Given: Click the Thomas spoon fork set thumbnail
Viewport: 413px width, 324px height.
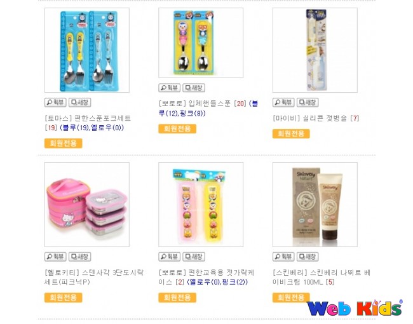Looking at the screenshot, I should tap(87, 50).
